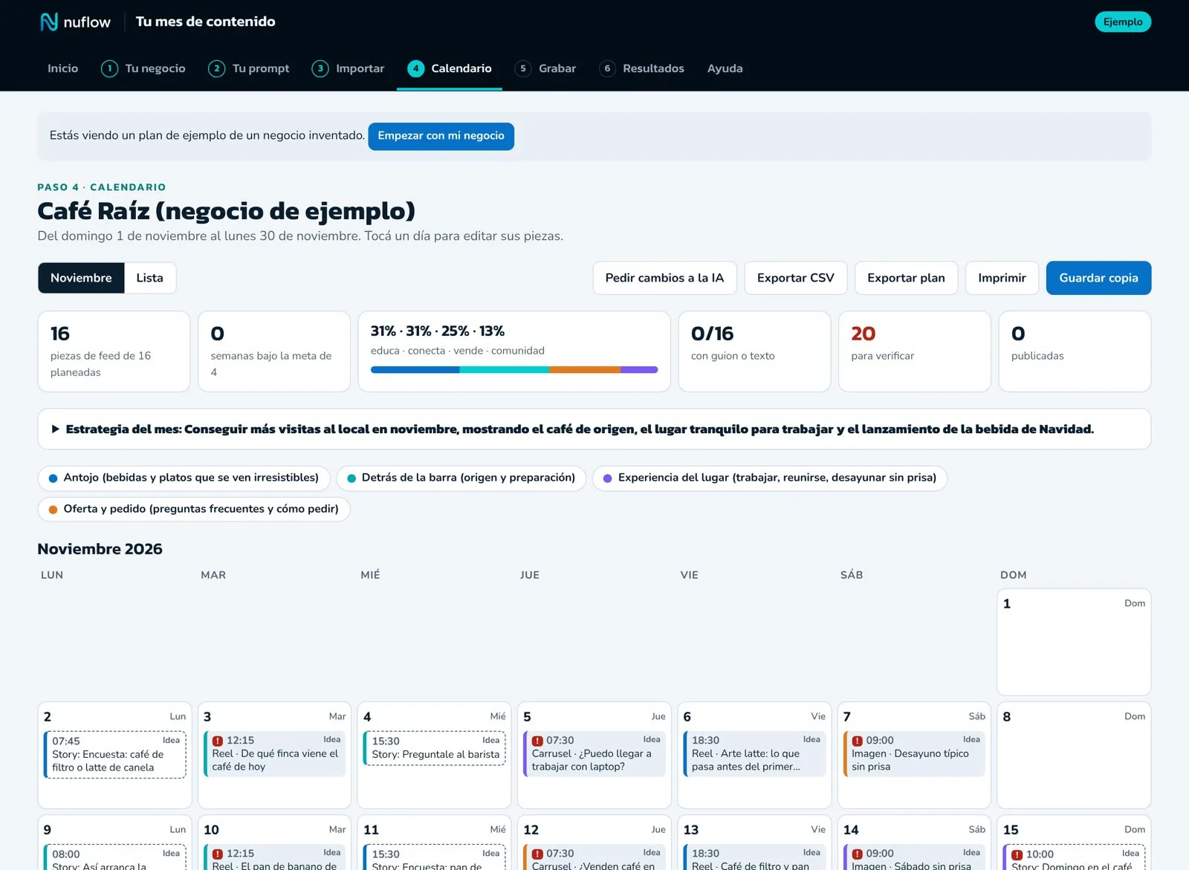Click red warning icon on day 3 Reel
Screen dimensions: 1189x870
coord(218,741)
